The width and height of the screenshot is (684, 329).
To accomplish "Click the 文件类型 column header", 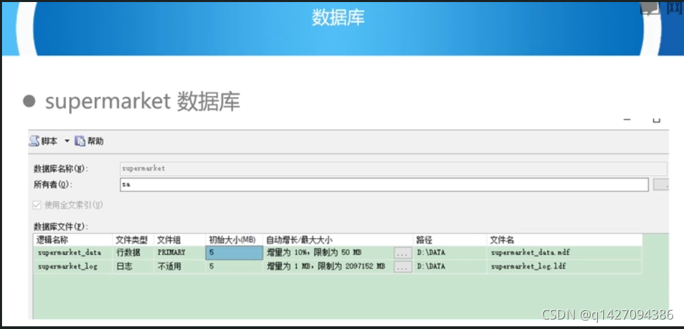I will [x=133, y=239].
